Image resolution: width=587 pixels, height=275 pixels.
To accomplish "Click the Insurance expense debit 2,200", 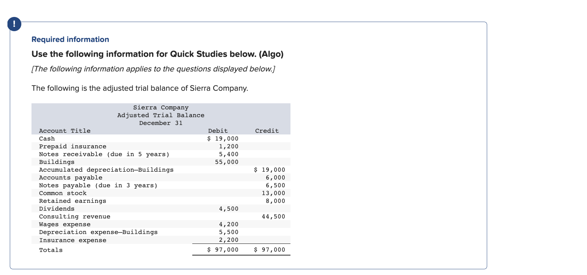I will [x=229, y=240].
